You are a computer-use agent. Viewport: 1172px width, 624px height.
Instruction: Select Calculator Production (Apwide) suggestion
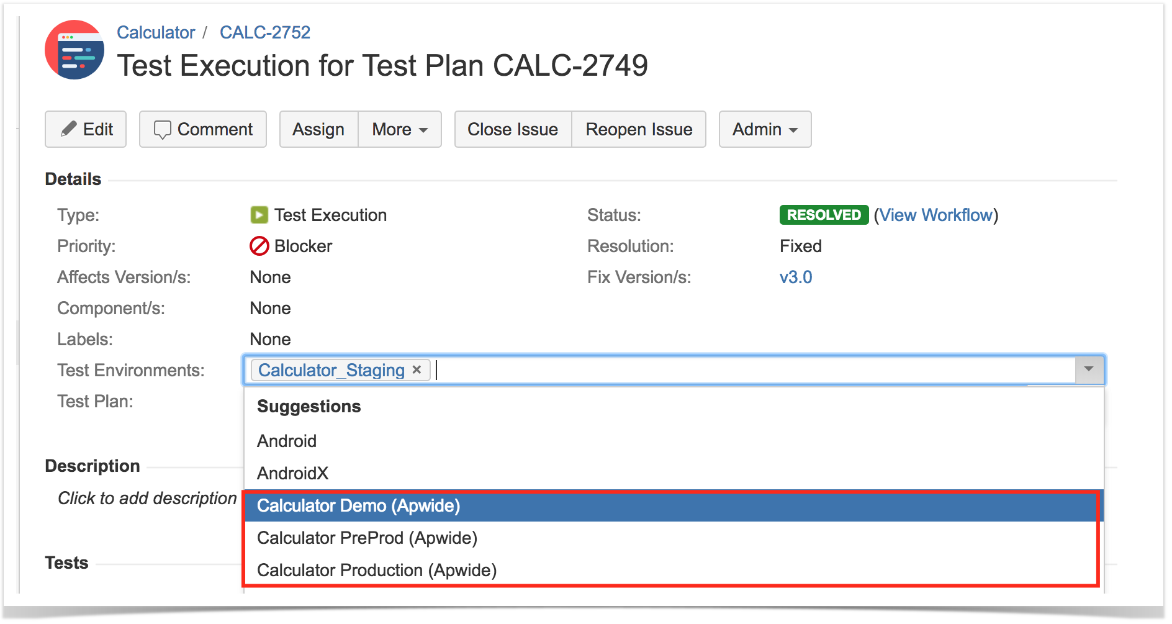(x=674, y=570)
